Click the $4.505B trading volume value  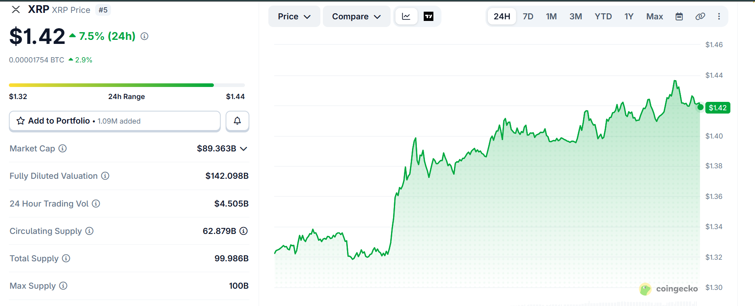(231, 204)
